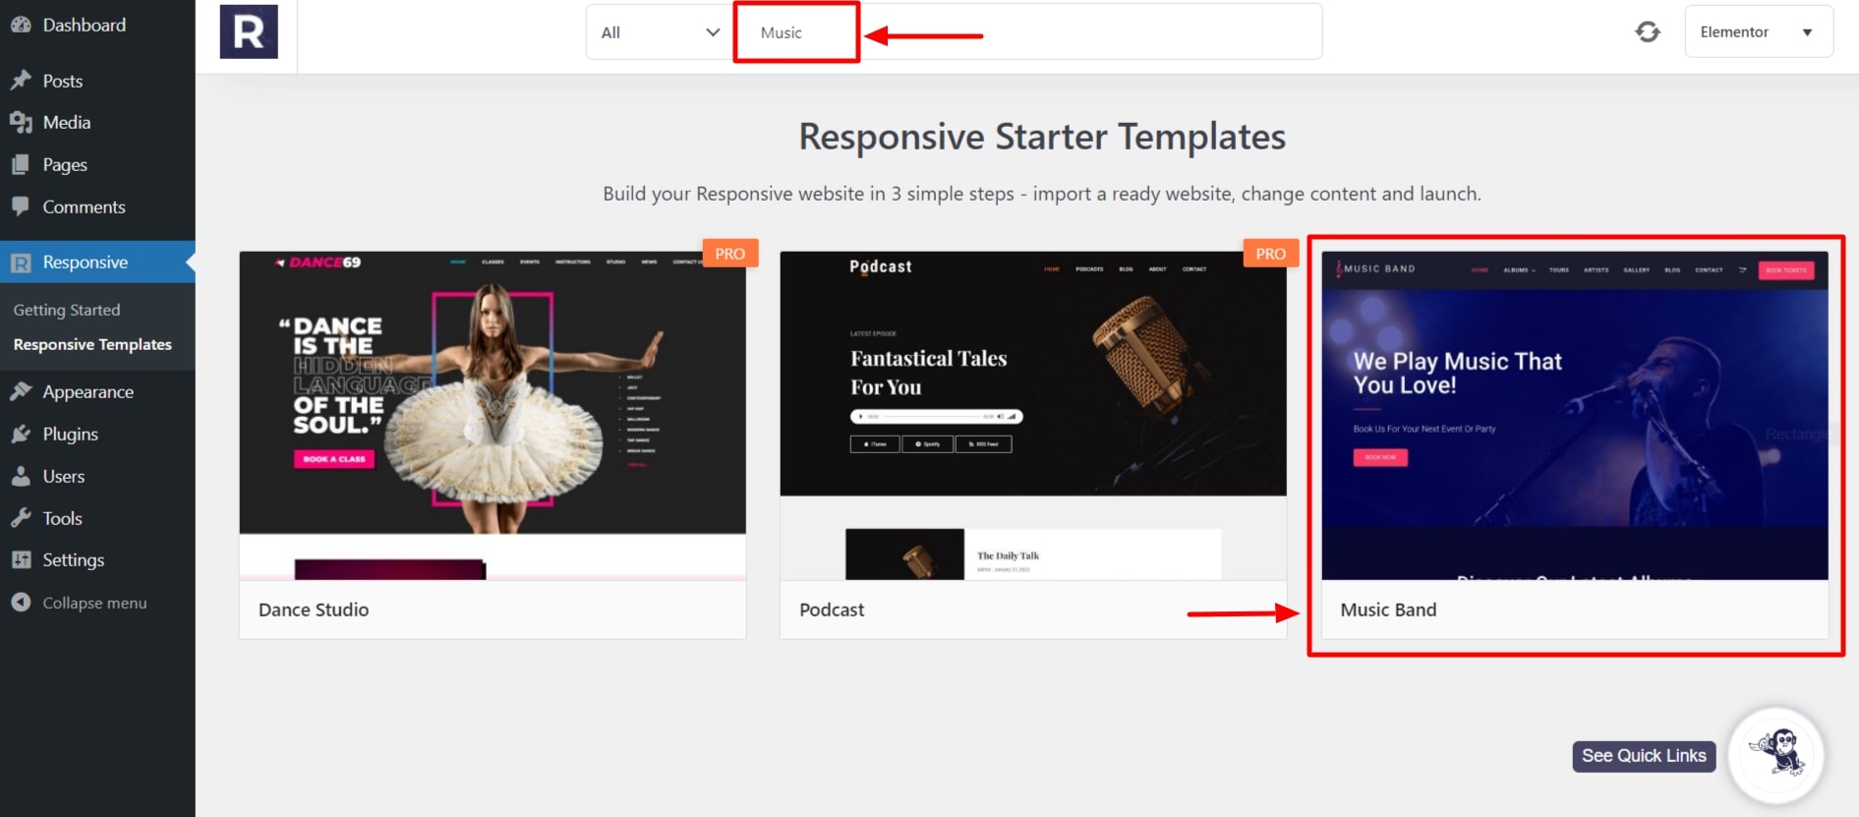Click the Music Band template title
This screenshot has height=817, width=1859.
tap(1388, 610)
